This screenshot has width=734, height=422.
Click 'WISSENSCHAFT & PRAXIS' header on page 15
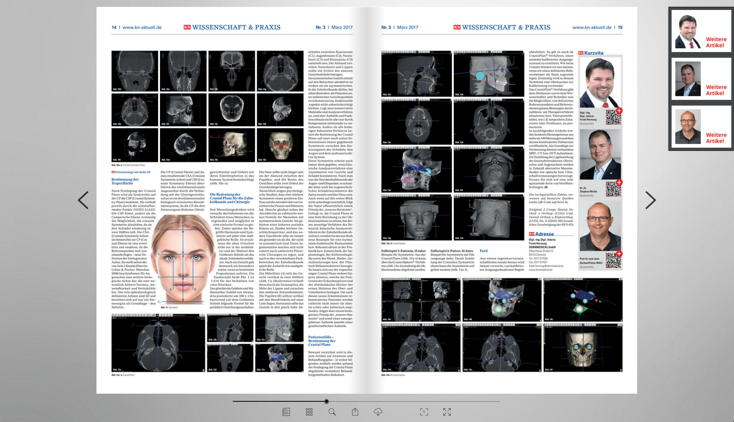(x=506, y=28)
